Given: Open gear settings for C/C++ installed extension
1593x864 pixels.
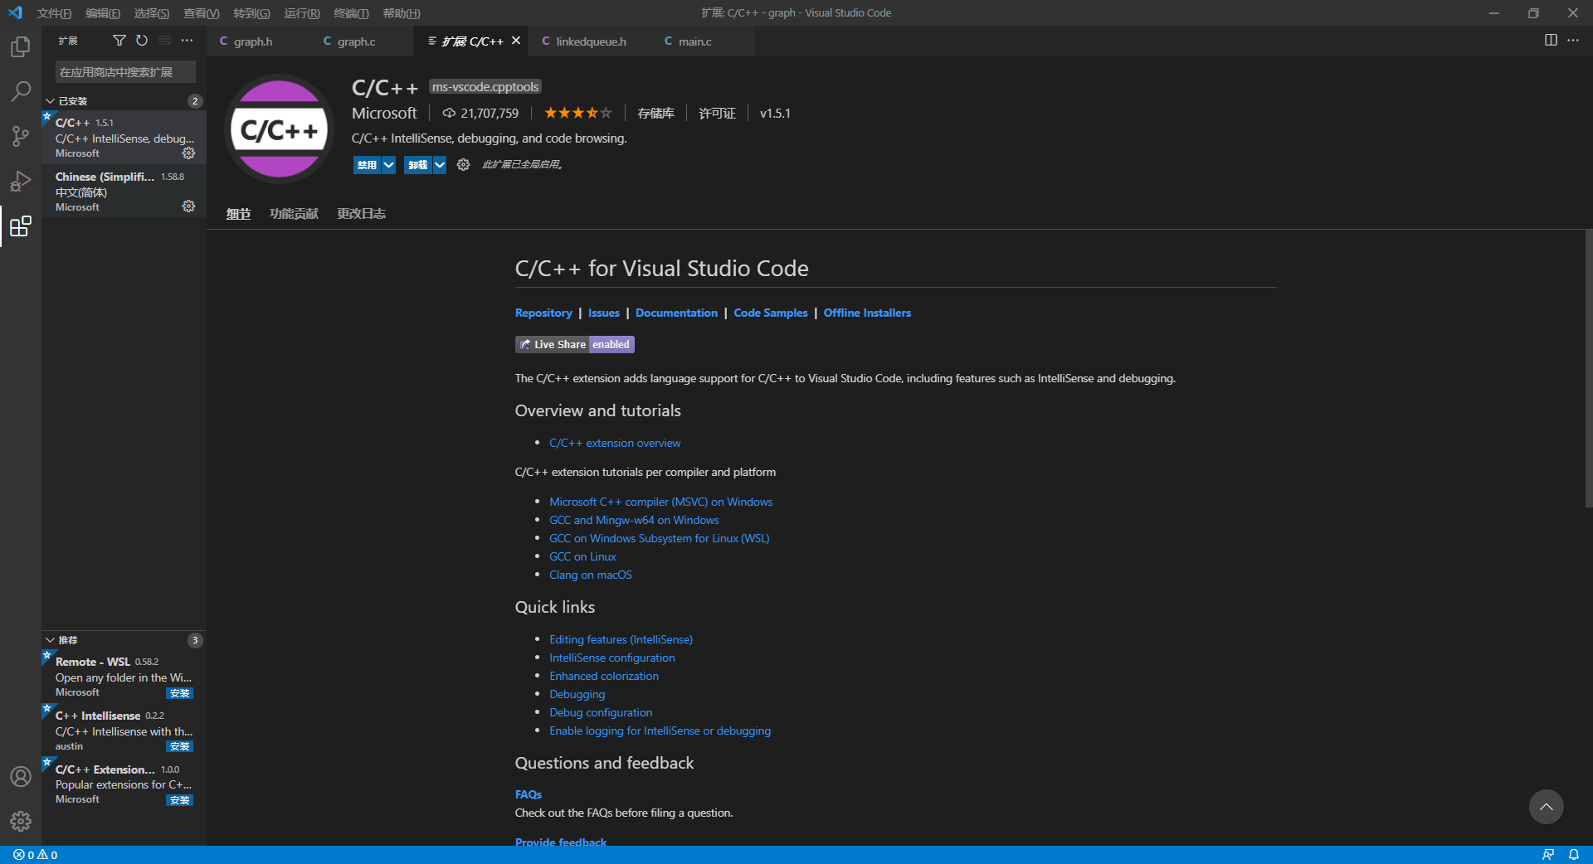Looking at the screenshot, I should click(188, 153).
